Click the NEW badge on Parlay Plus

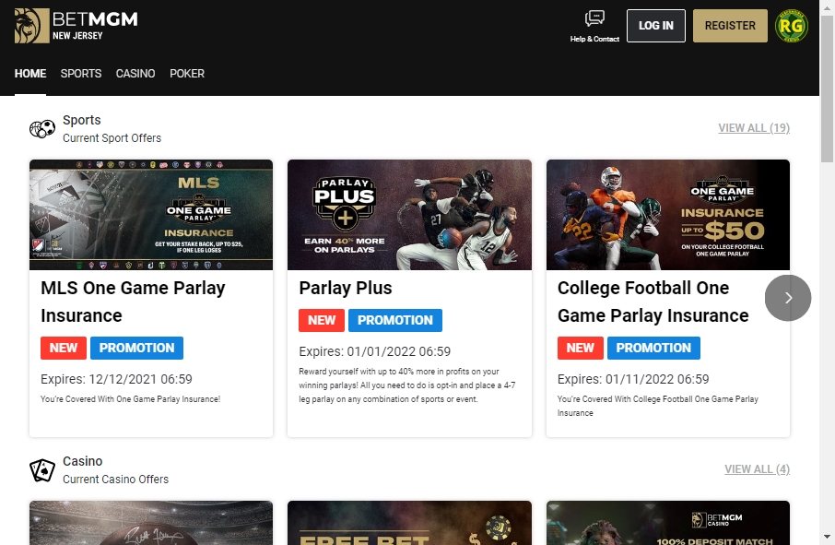(321, 320)
